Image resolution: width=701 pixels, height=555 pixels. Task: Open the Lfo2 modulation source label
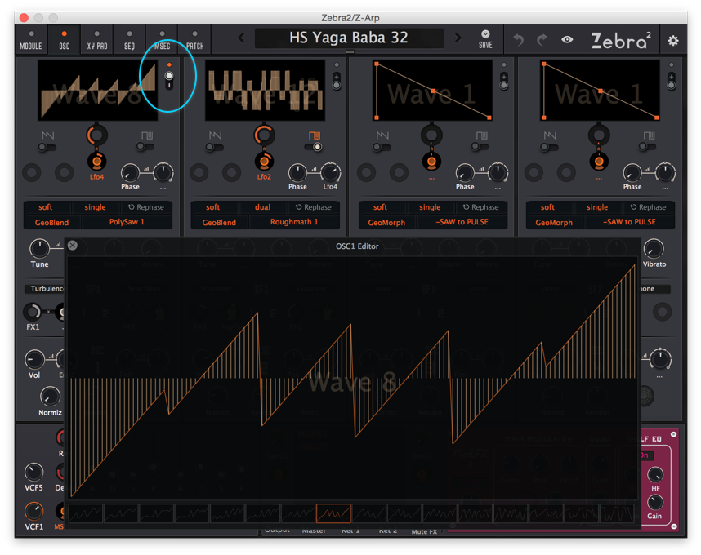pyautogui.click(x=264, y=177)
